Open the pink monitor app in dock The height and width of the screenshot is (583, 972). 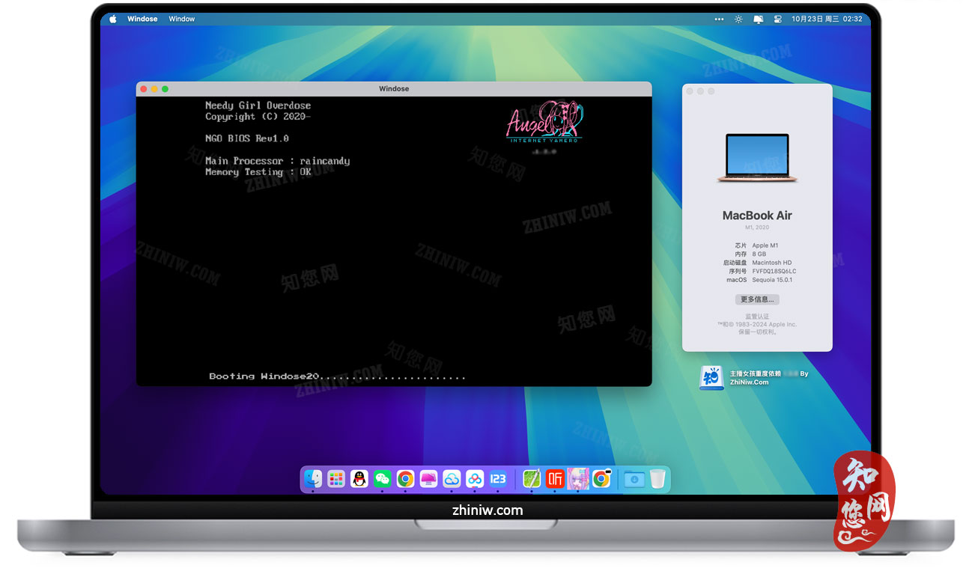[428, 479]
